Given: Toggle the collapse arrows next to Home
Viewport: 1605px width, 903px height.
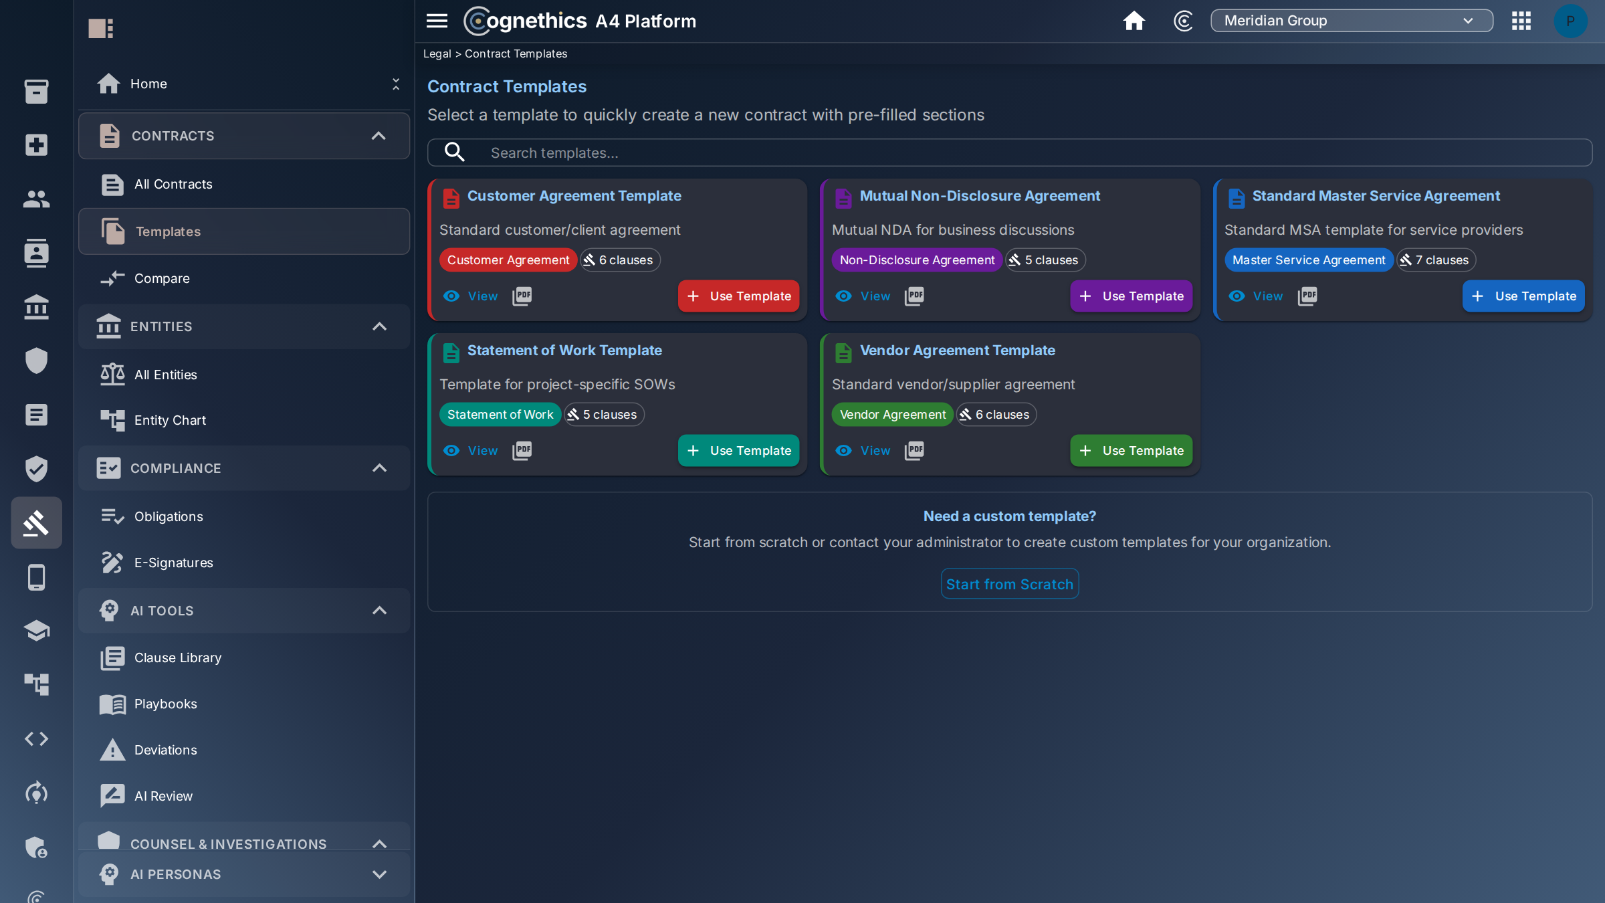Looking at the screenshot, I should click(396, 84).
